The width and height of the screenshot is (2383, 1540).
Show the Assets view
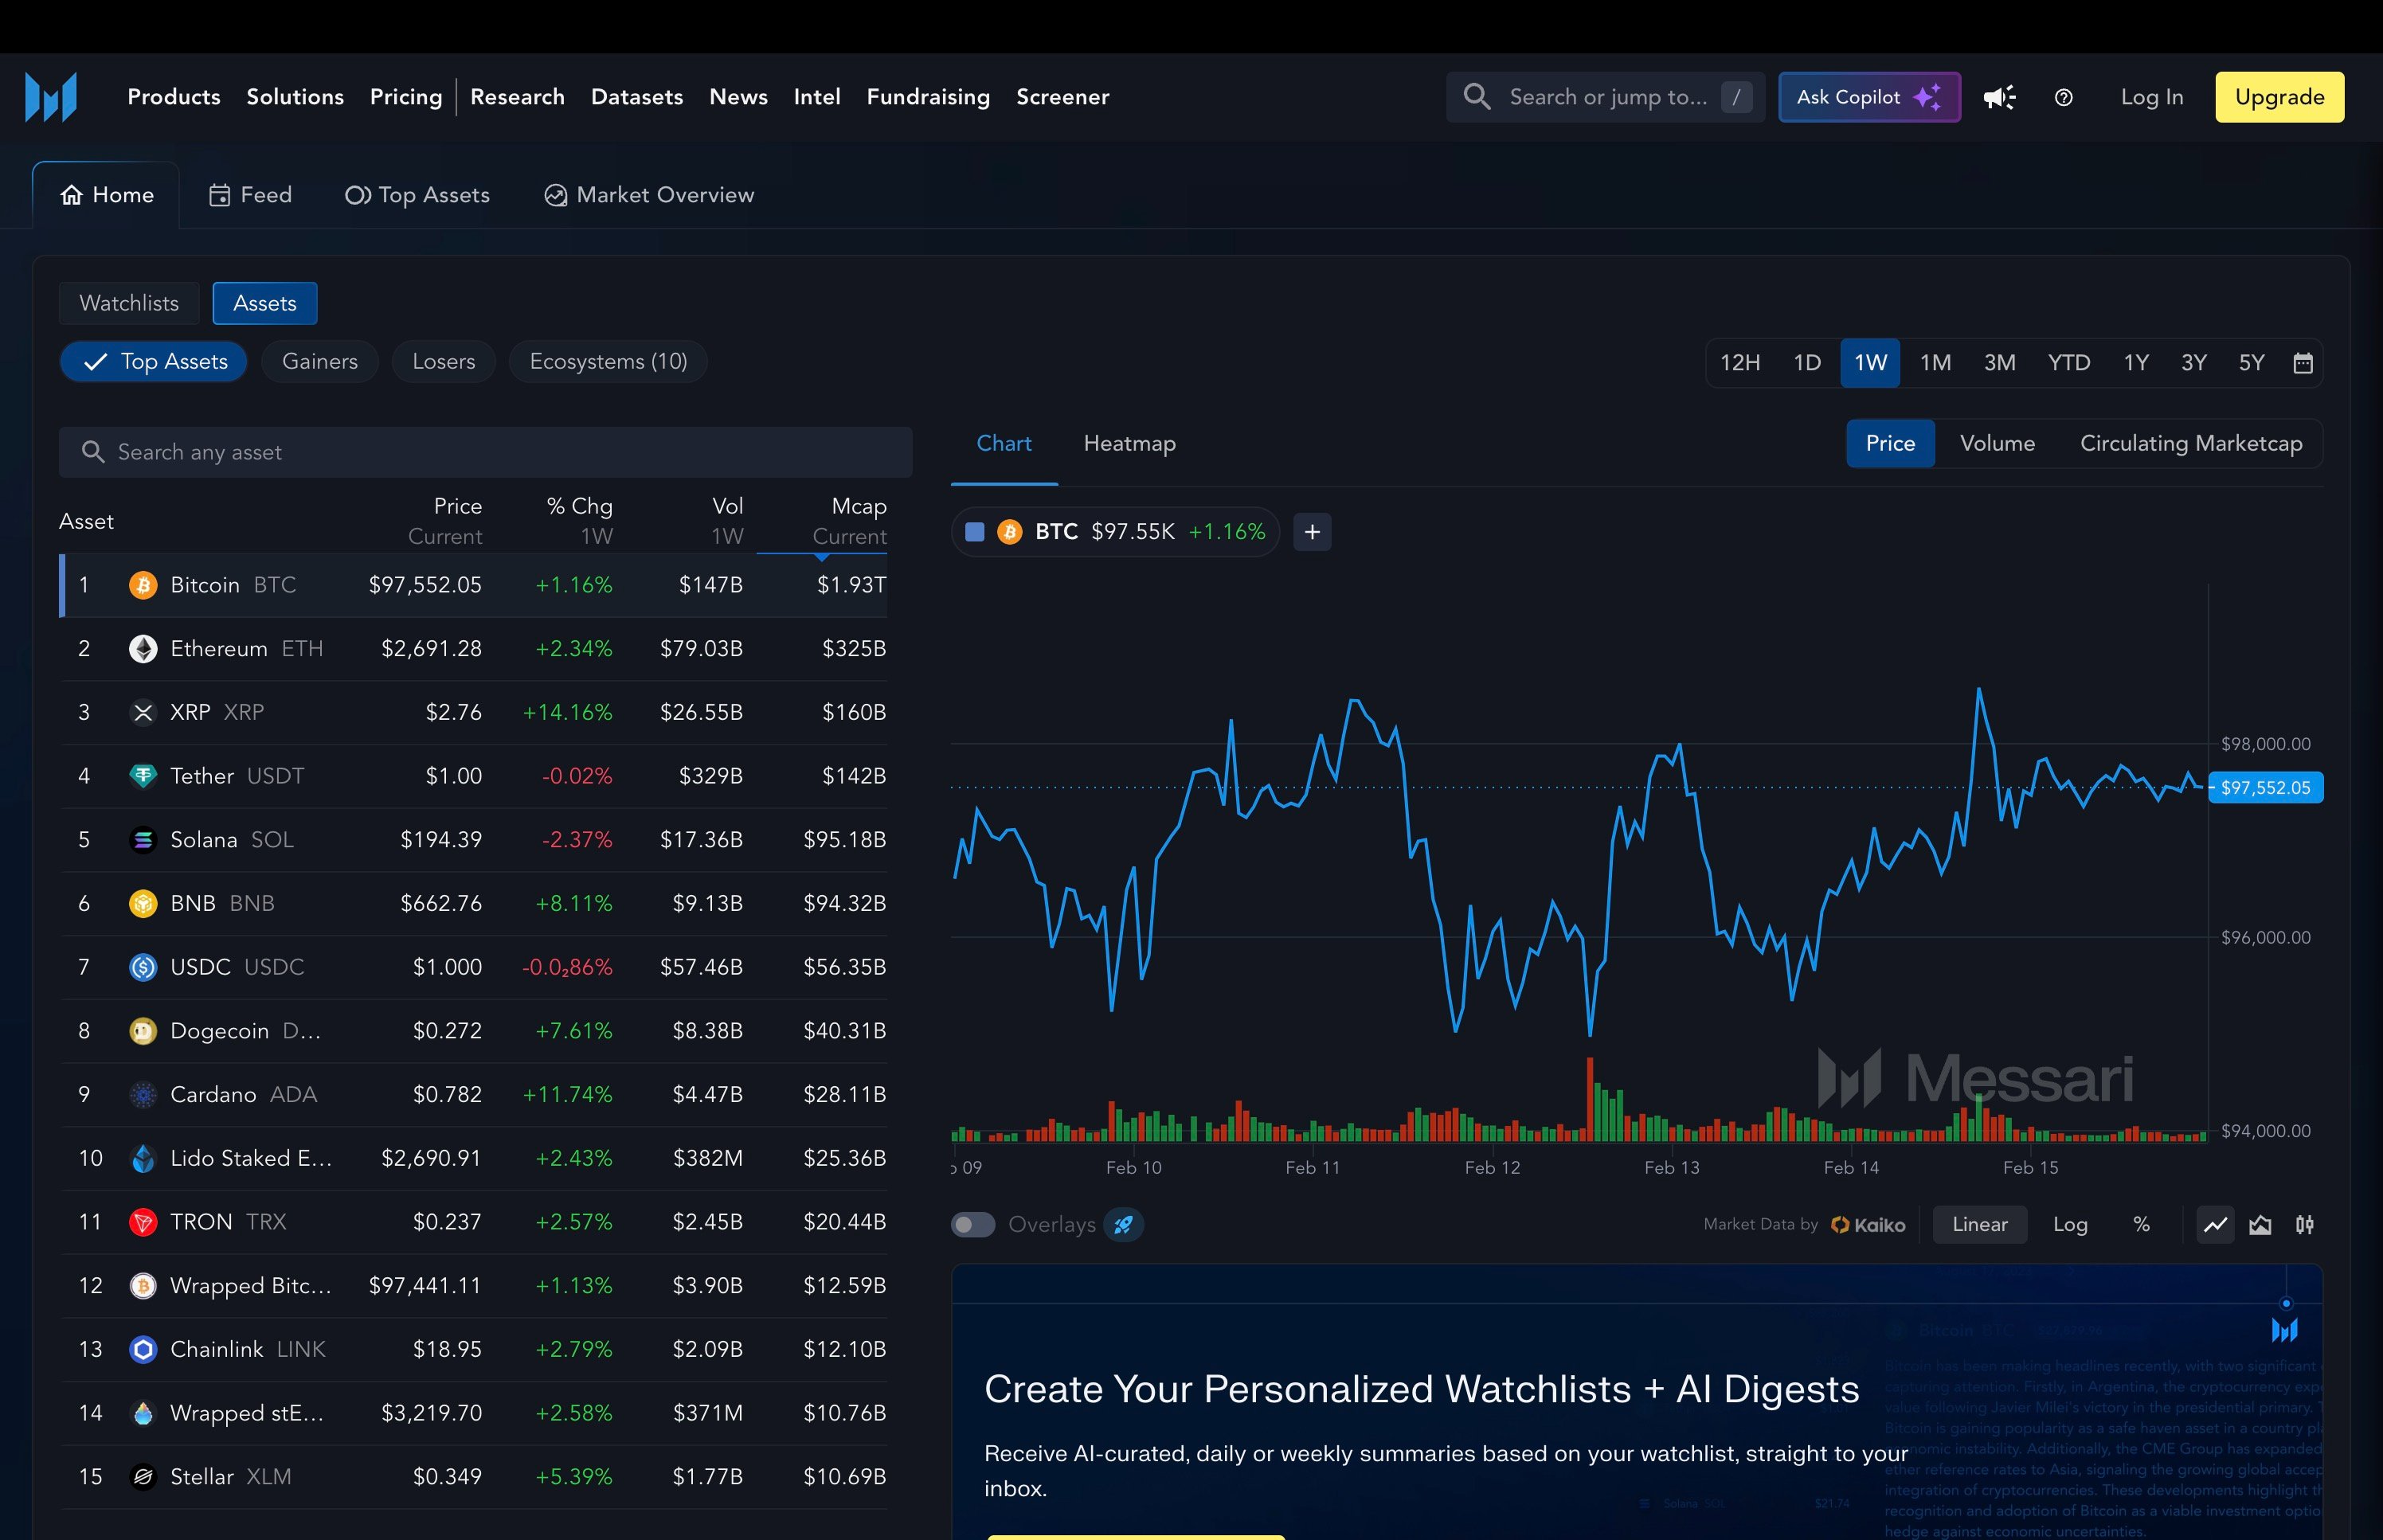point(265,303)
